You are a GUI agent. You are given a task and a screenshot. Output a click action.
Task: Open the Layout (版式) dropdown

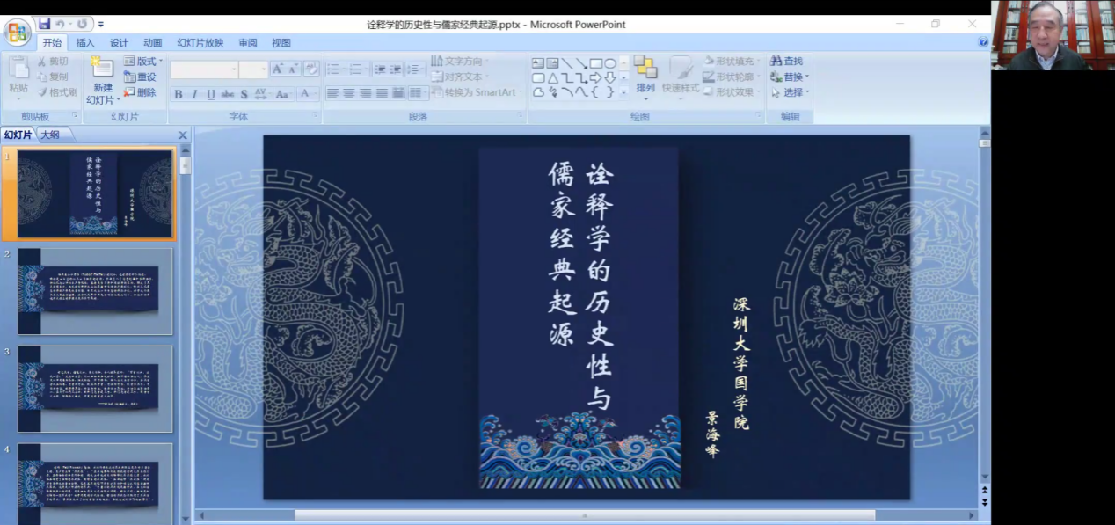(143, 61)
